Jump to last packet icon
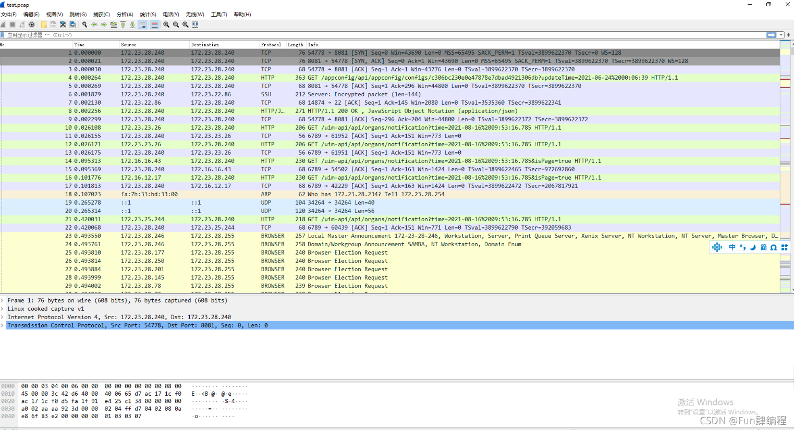This screenshot has height=430, width=794. [132, 24]
